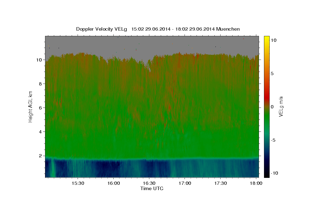Click the colorbar label '-5'
320x213 pixels.
273,140
